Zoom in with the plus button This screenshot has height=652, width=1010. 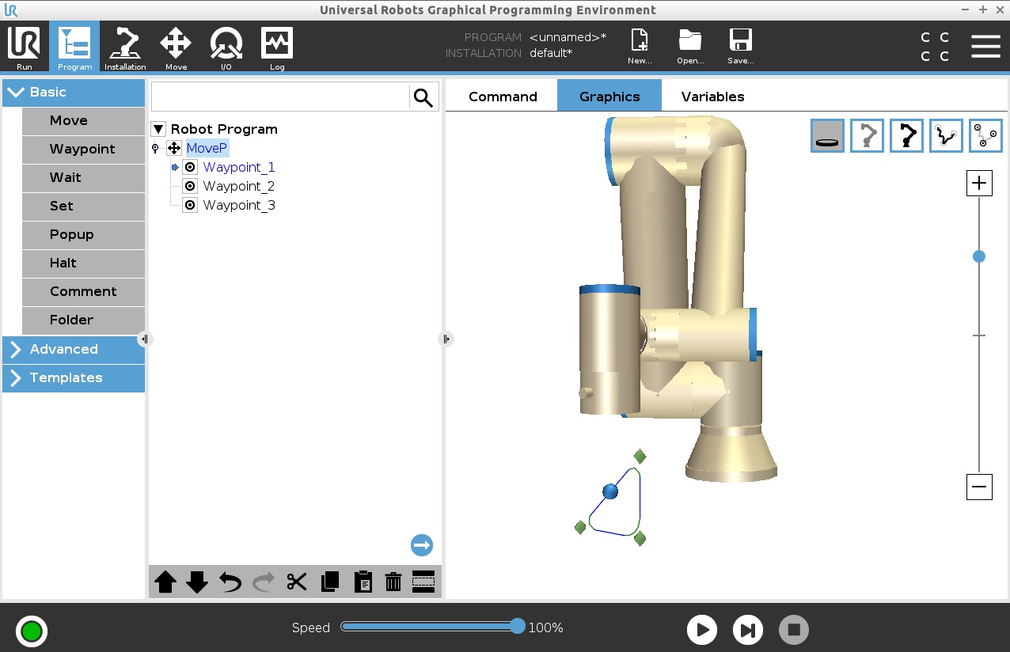point(979,183)
